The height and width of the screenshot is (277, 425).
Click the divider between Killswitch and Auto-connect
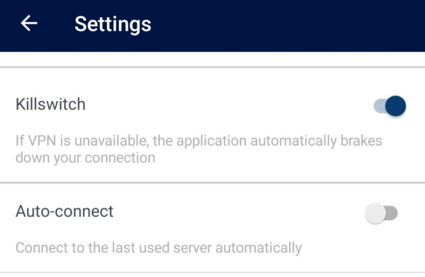tap(212, 183)
